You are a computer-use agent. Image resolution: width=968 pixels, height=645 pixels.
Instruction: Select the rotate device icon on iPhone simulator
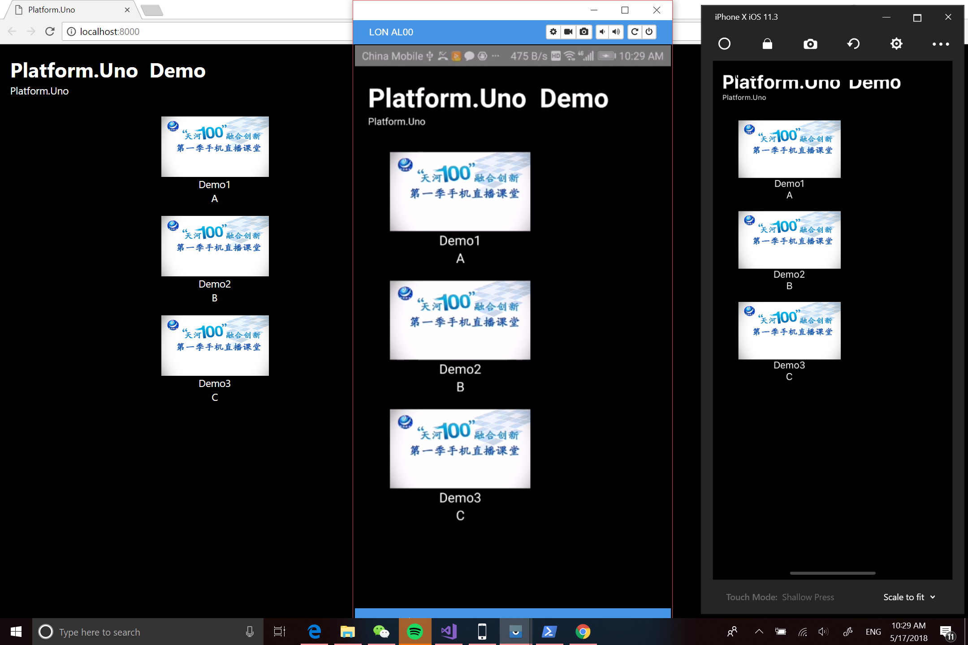853,43
